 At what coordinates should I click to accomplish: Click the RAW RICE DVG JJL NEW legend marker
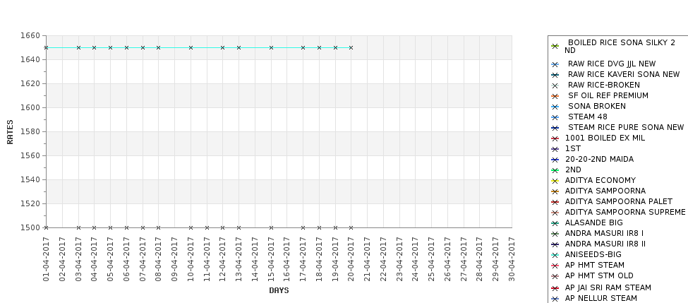(x=555, y=64)
